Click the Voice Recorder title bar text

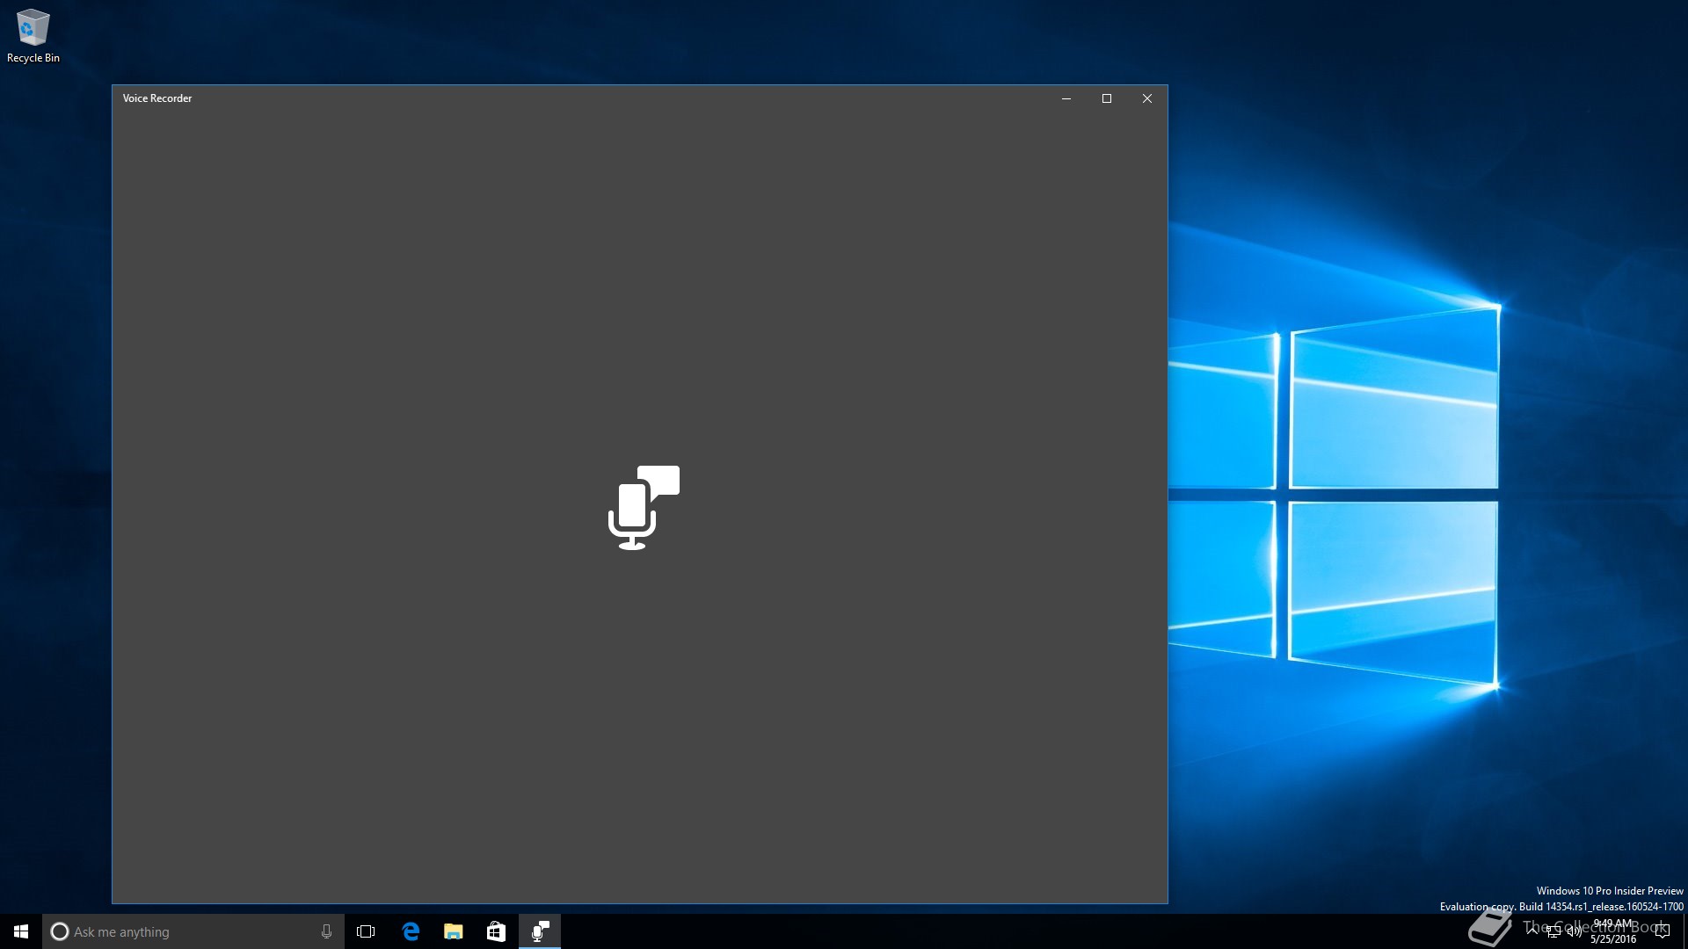tap(157, 98)
